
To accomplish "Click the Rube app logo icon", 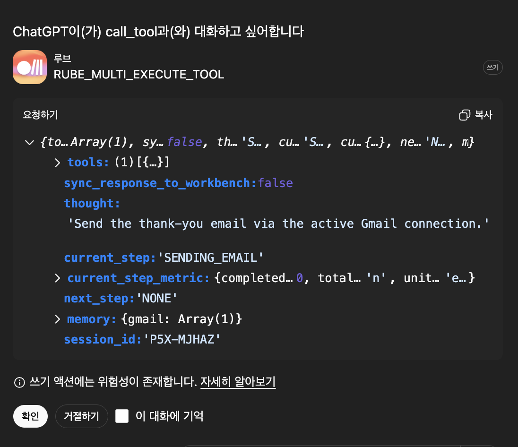I will point(30,67).
